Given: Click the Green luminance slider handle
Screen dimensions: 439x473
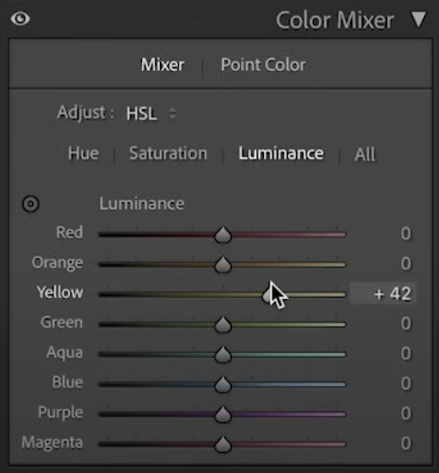Looking at the screenshot, I should [223, 324].
